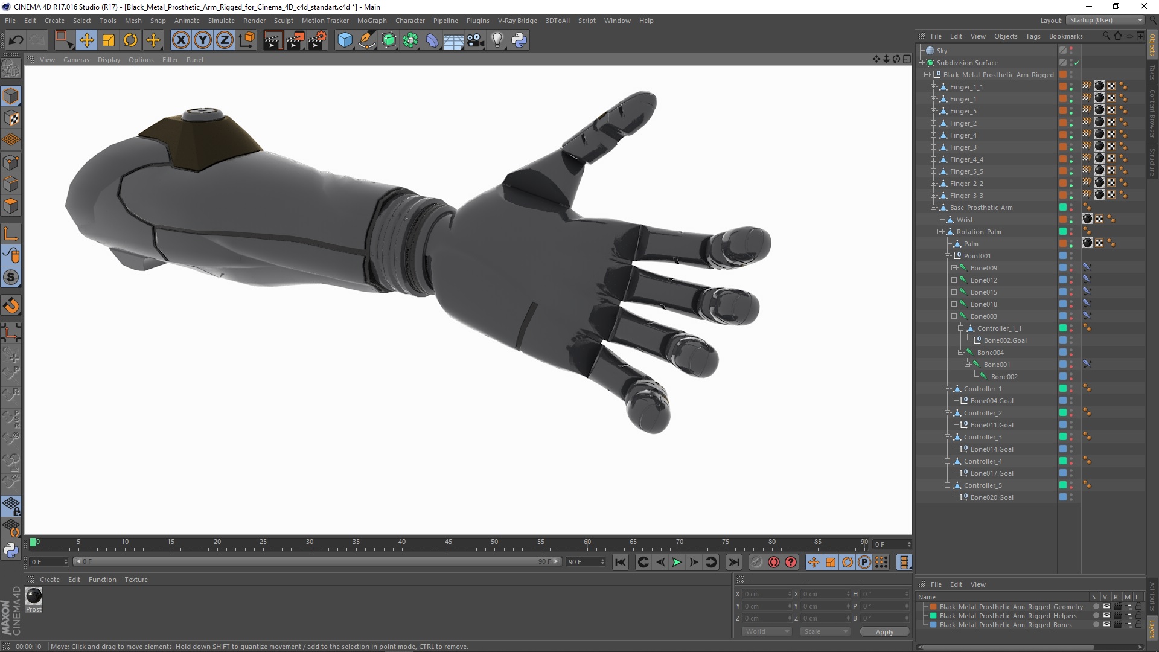Click the Apply button
The height and width of the screenshot is (652, 1159).
[884, 632]
